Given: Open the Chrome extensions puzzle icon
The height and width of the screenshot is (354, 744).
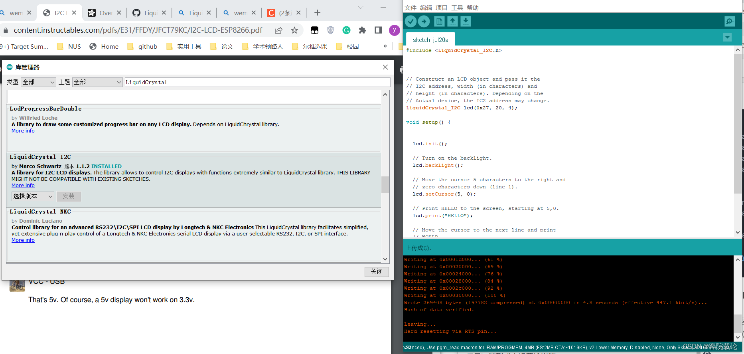Looking at the screenshot, I should coord(362,30).
